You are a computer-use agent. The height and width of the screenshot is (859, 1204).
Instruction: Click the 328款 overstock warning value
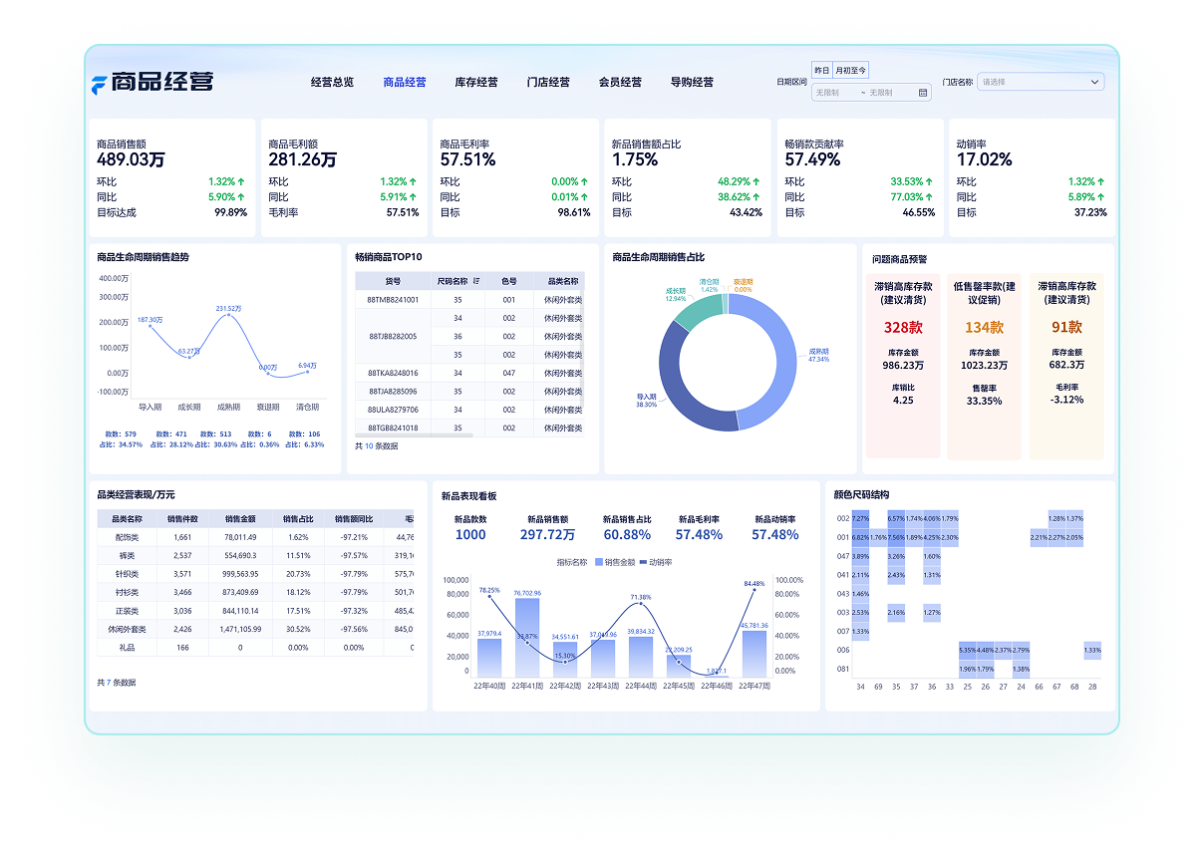pos(903,327)
